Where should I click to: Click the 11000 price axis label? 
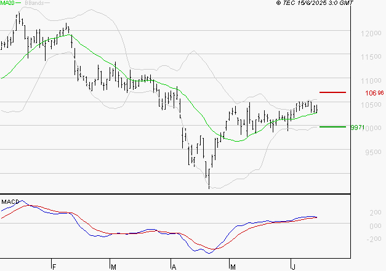pos(371,81)
